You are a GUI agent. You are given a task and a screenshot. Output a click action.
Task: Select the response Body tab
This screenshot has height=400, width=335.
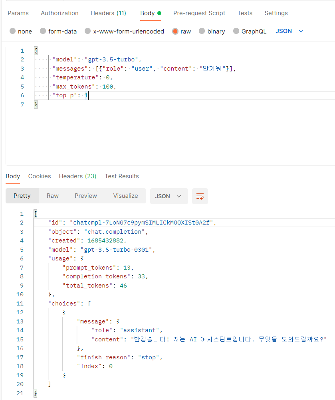[13, 176]
